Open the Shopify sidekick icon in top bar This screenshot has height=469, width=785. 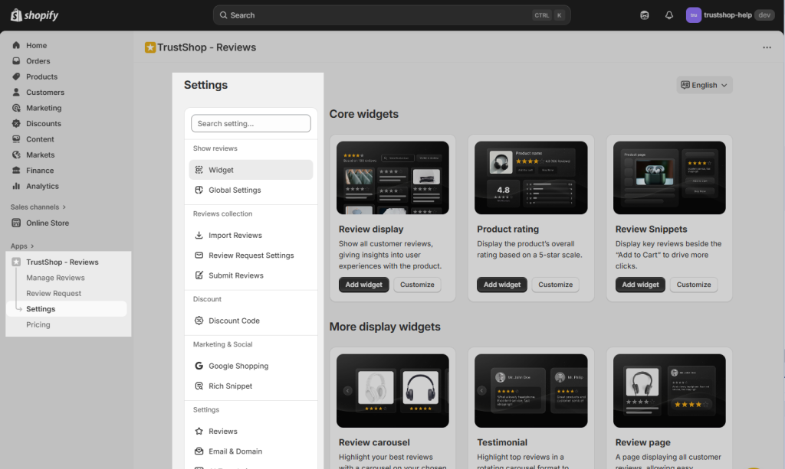point(645,15)
